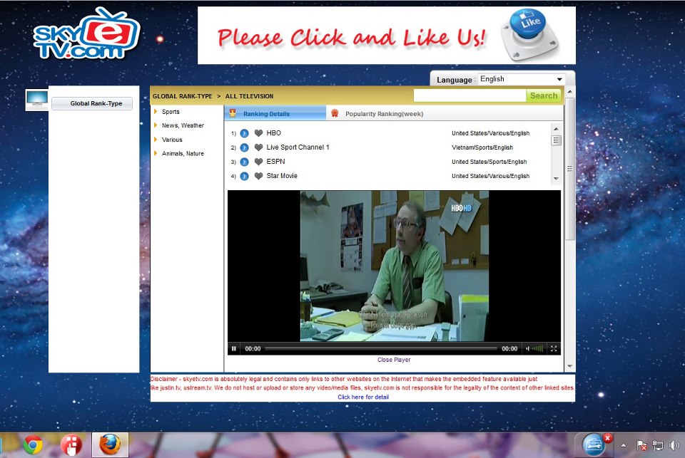This screenshot has width=685, height=458.
Task: Favorite Live Sport Channel 1 heart
Action: (258, 147)
